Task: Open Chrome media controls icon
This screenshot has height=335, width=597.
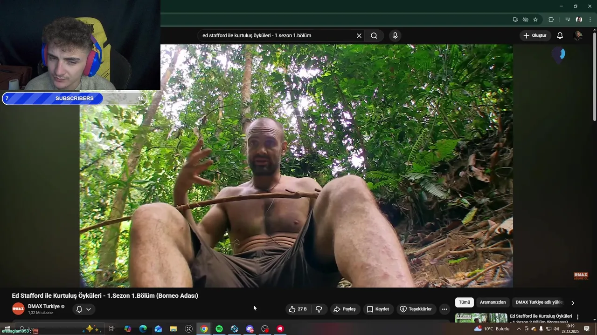Action: (x=568, y=20)
